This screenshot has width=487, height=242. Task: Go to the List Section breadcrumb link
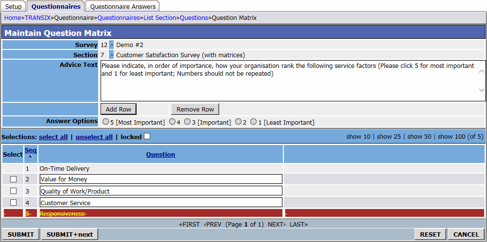click(x=159, y=18)
